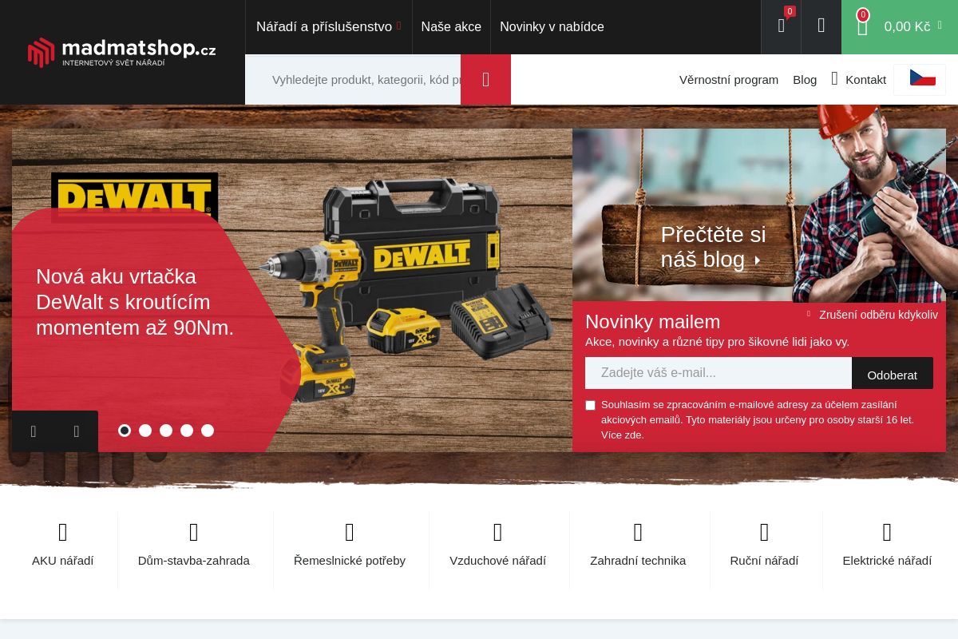Screen dimensions: 958x639
Task: Click the Vzduchové nářadí category icon
Action: [498, 532]
